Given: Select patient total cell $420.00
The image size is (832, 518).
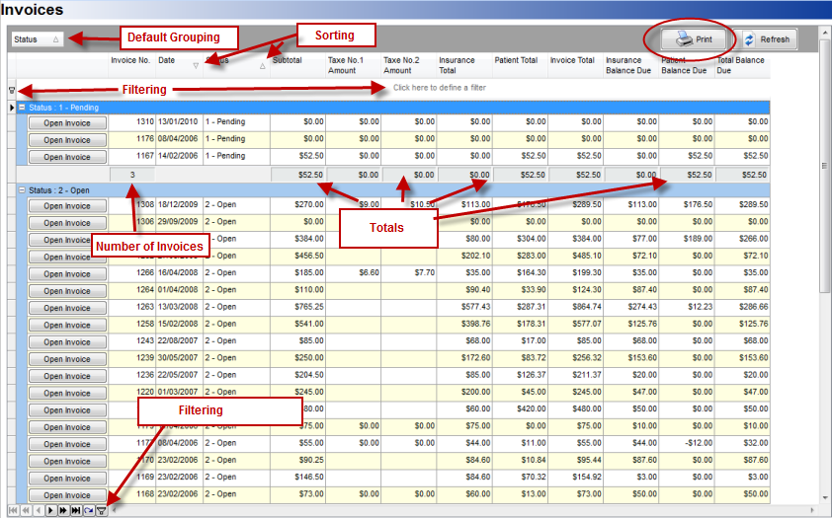Looking at the screenshot, I should click(520, 408).
